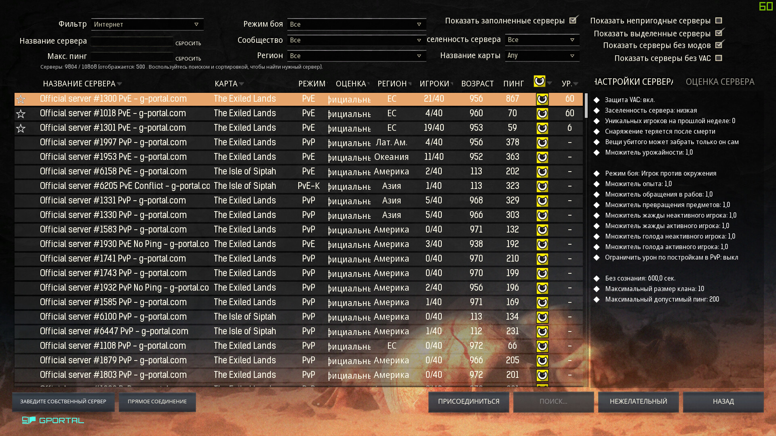Image resolution: width=776 pixels, height=436 pixels.
Task: Click the BattlEye icon on server #1330 row
Action: 542,216
